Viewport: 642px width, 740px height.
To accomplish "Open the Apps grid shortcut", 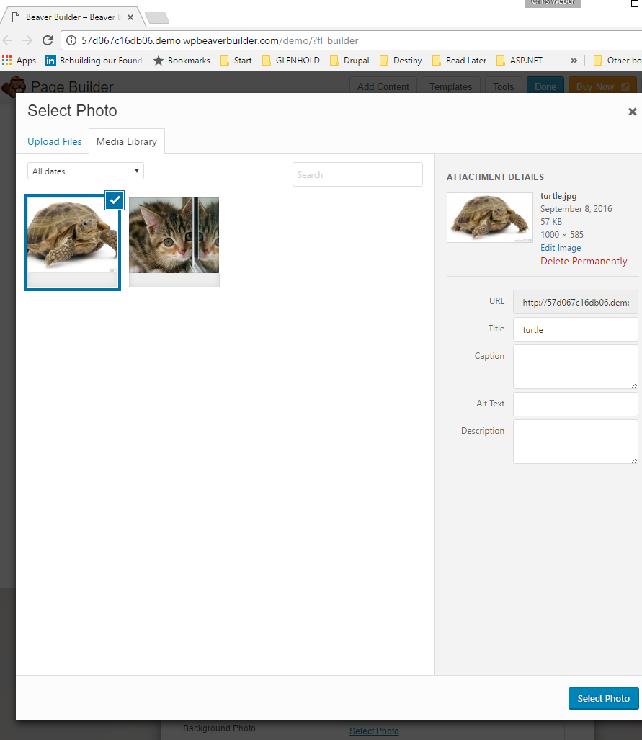I will (x=19, y=61).
